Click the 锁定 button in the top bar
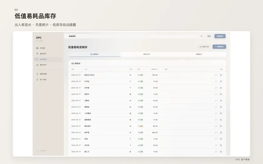The width and height of the screenshot is (263, 164). click(x=209, y=36)
